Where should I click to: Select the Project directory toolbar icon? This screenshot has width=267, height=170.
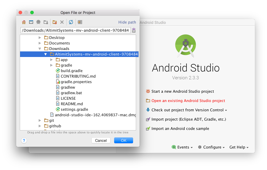click(38, 22)
